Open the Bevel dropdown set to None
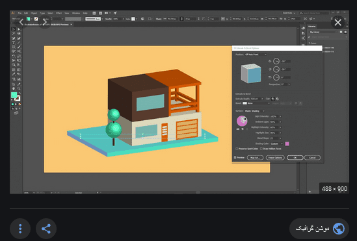This screenshot has width=357, height=241. point(256,103)
